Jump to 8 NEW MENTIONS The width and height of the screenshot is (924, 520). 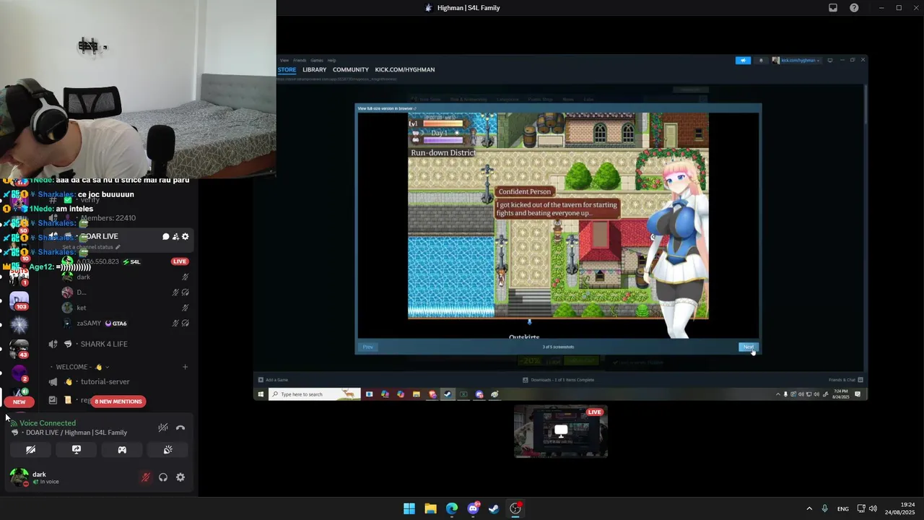coord(118,402)
